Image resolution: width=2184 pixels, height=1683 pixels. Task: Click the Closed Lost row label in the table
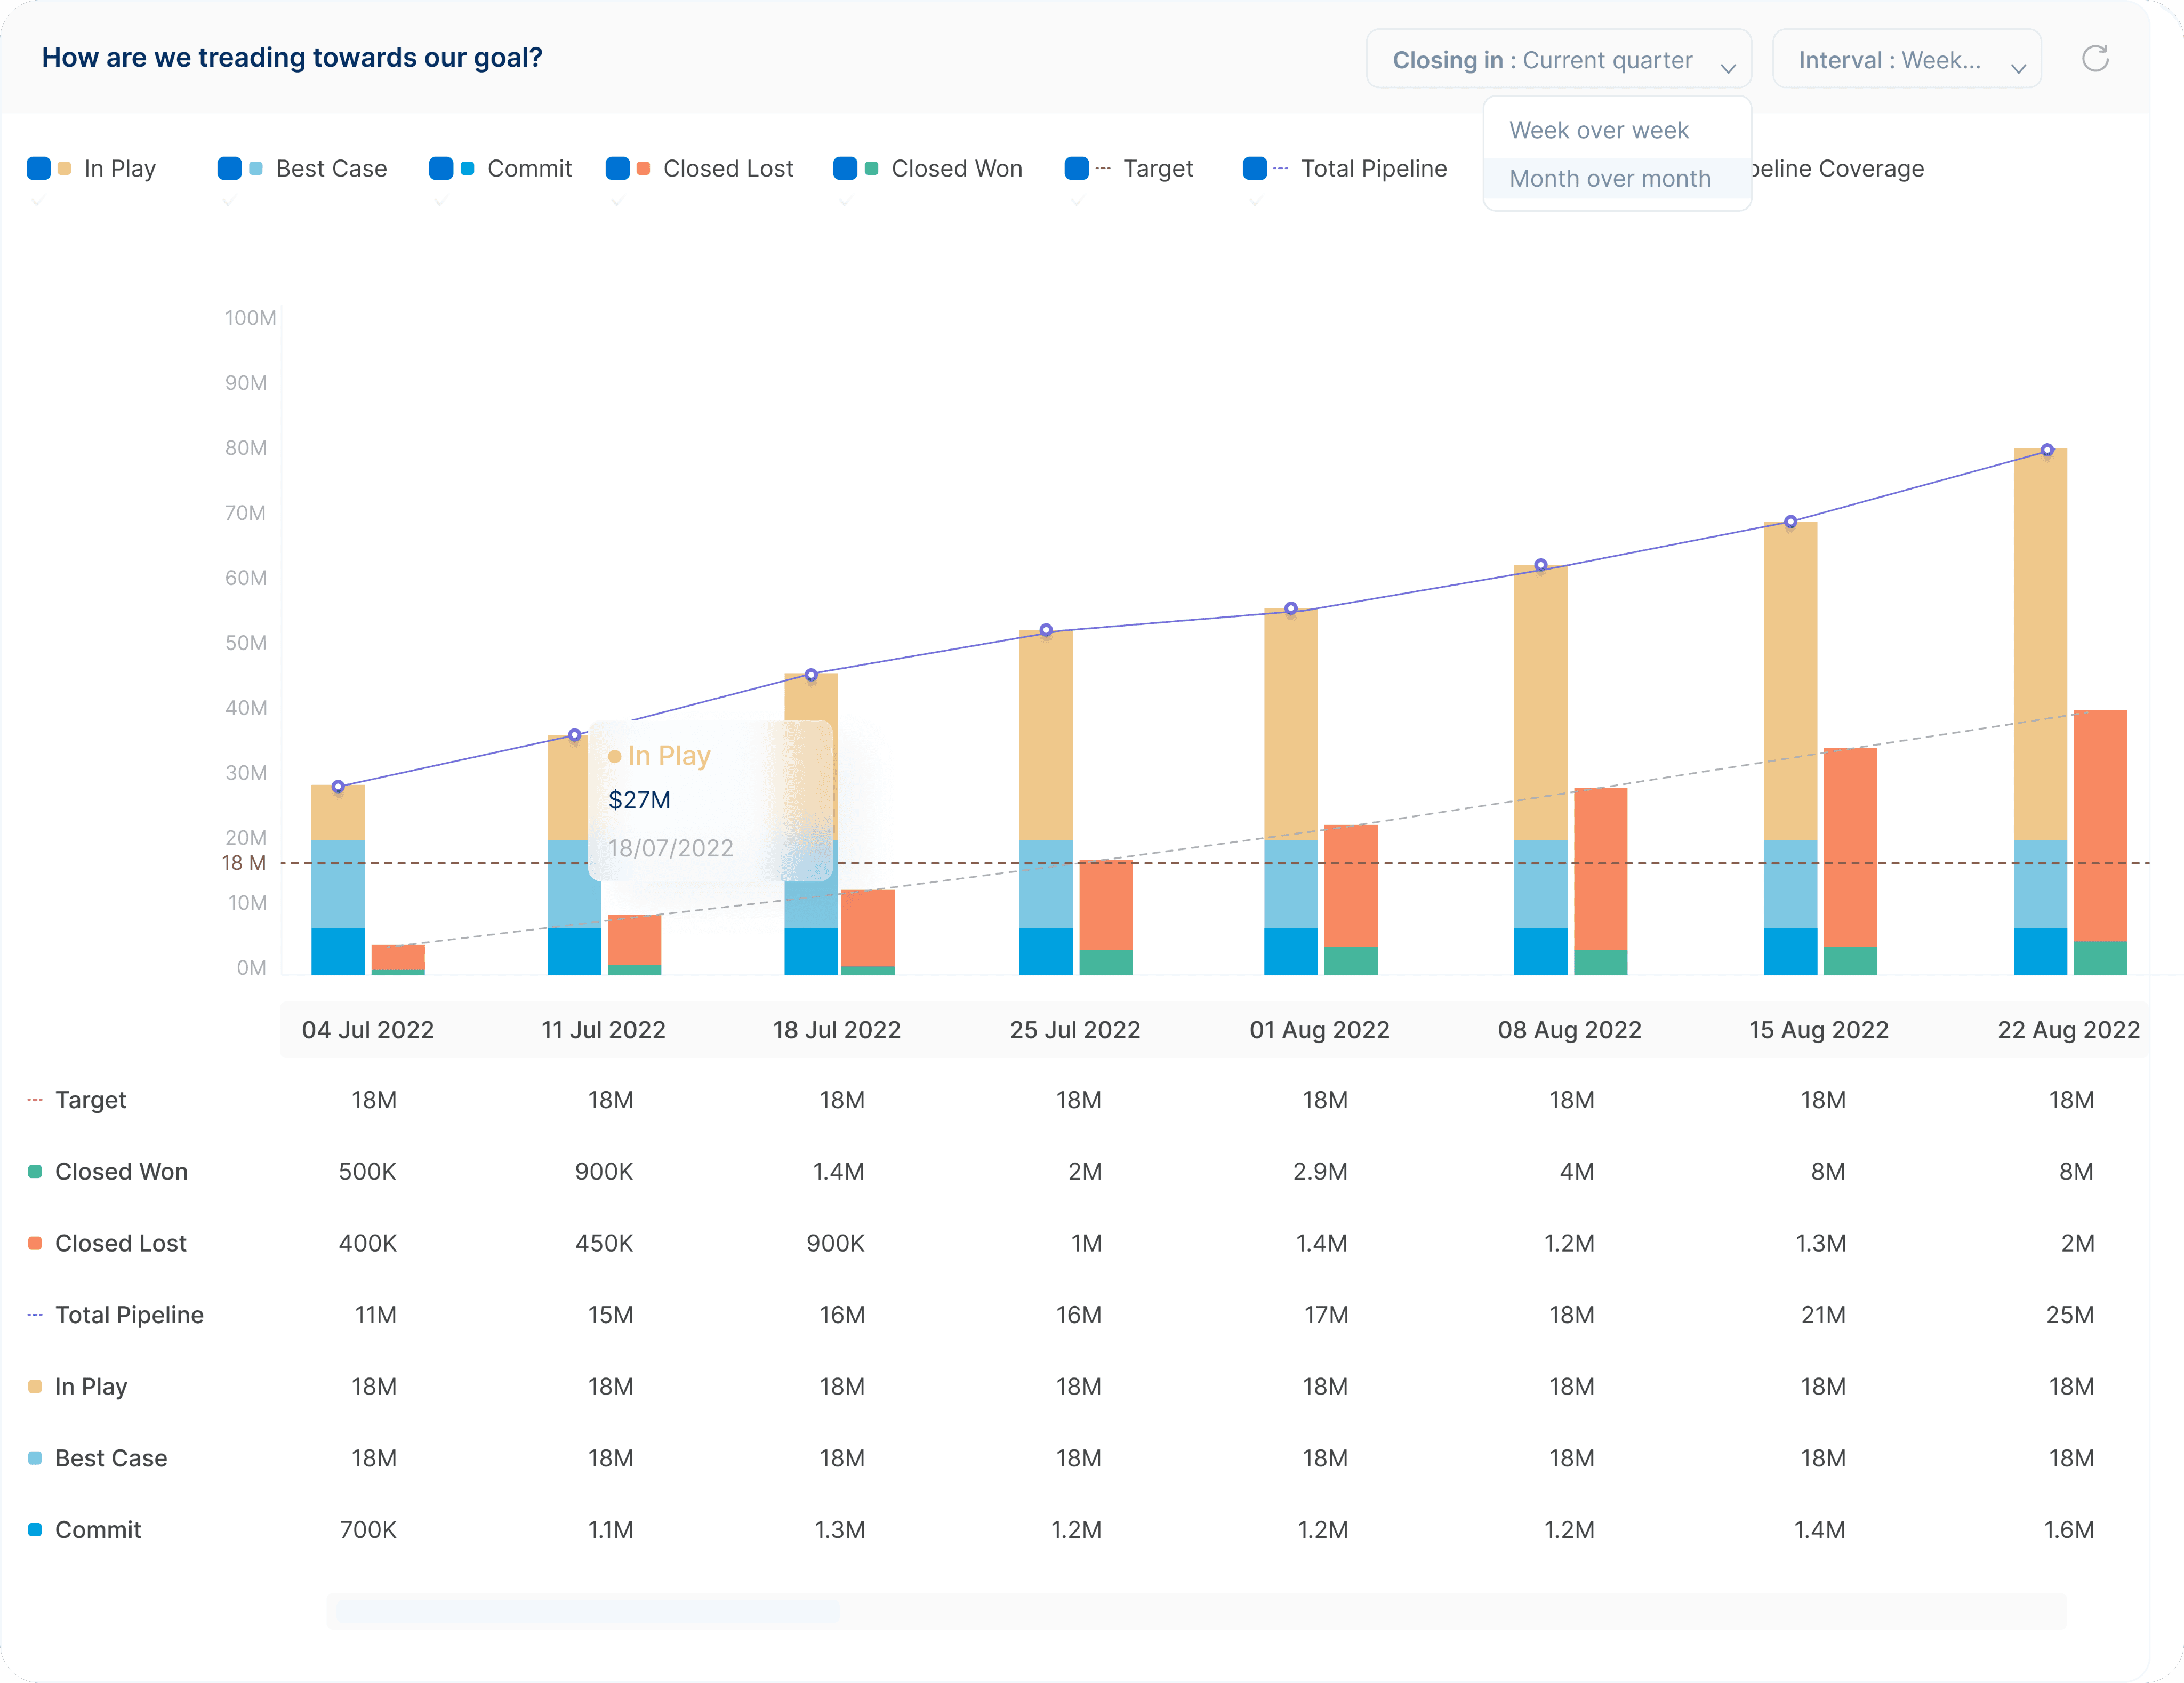(x=120, y=1243)
